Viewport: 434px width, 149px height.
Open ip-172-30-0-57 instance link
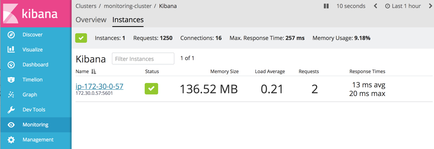click(x=99, y=87)
